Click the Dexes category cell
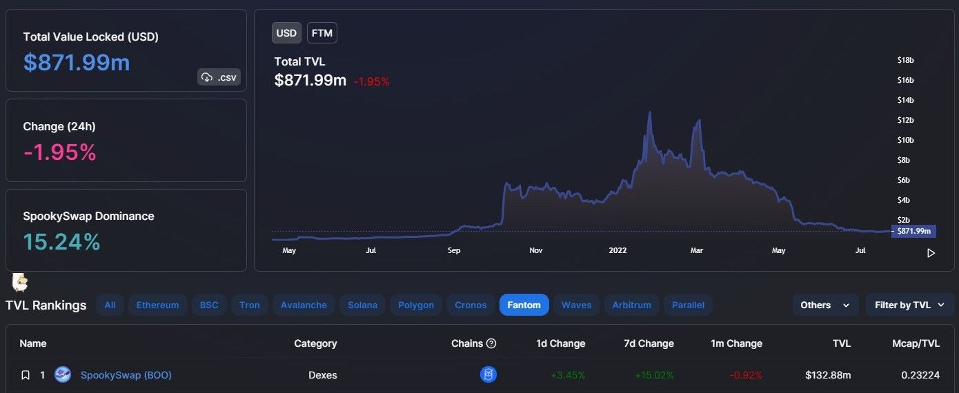The image size is (959, 393). click(x=323, y=375)
